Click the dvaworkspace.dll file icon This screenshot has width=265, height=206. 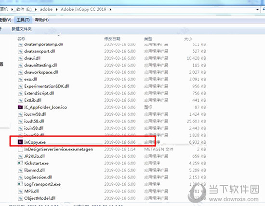tap(20, 72)
